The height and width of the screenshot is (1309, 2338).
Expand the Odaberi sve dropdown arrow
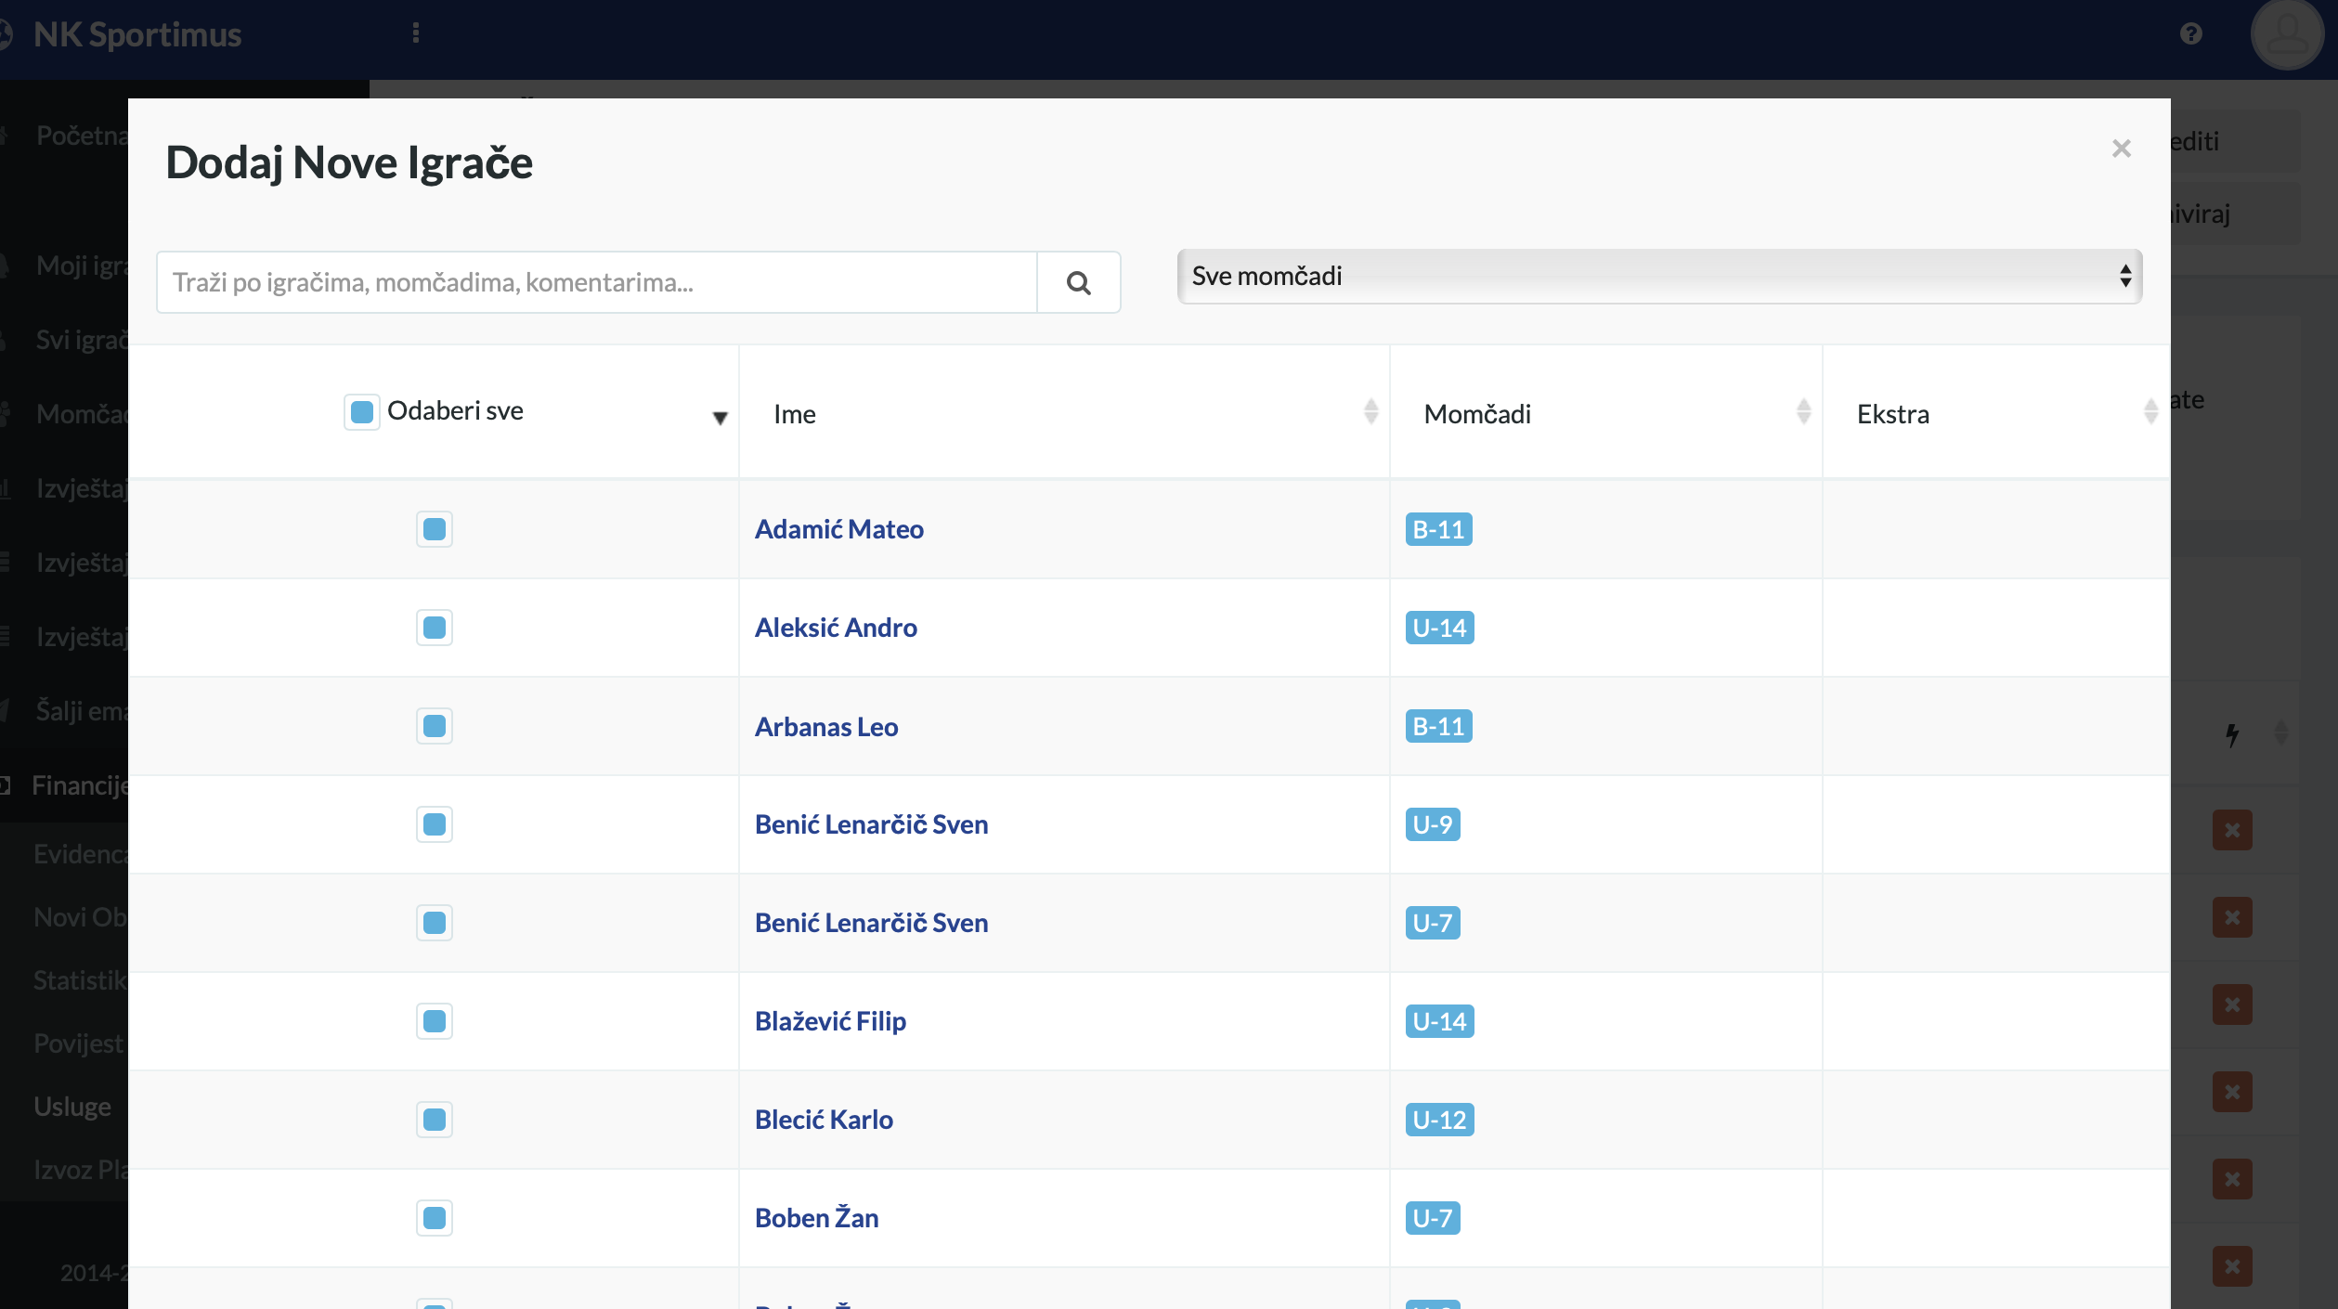(x=720, y=418)
